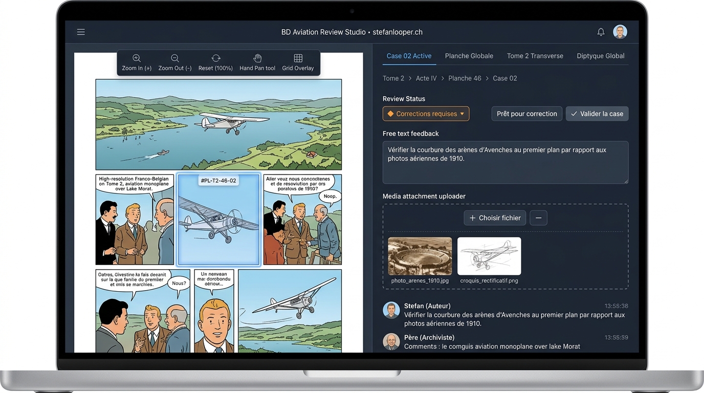Toggle the Grid Overlay
Screen dimensions: 704x393
298,62
